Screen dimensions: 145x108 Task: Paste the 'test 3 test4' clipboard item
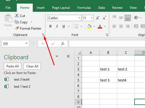click(x=22, y=79)
